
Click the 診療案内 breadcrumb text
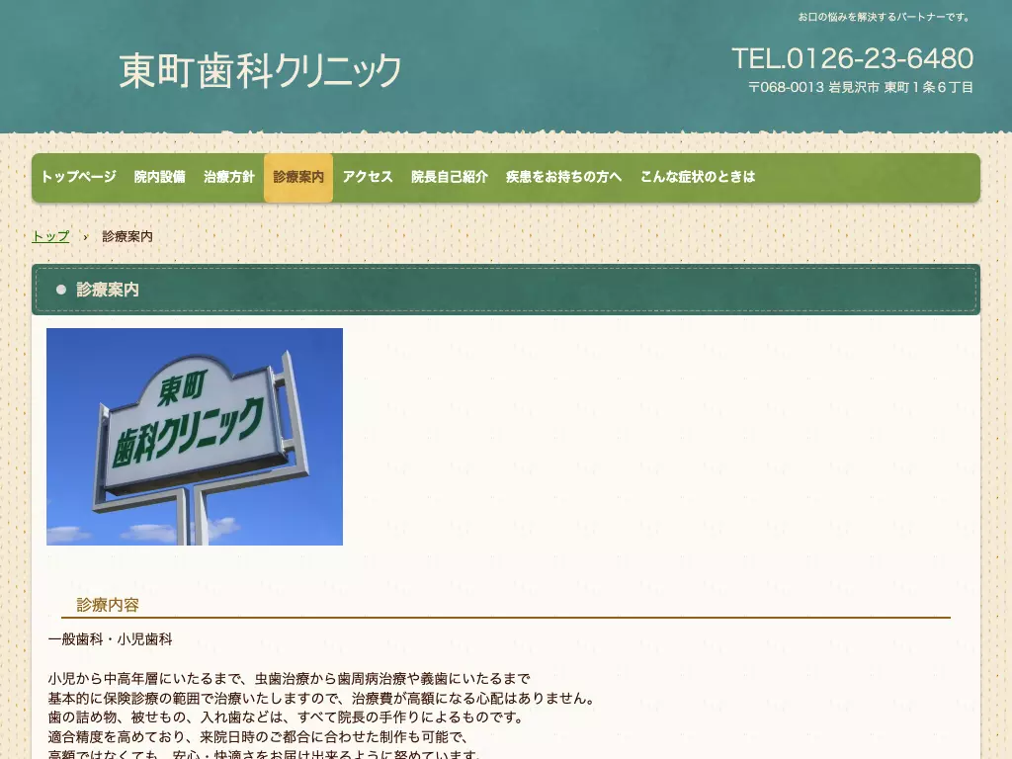coord(127,236)
